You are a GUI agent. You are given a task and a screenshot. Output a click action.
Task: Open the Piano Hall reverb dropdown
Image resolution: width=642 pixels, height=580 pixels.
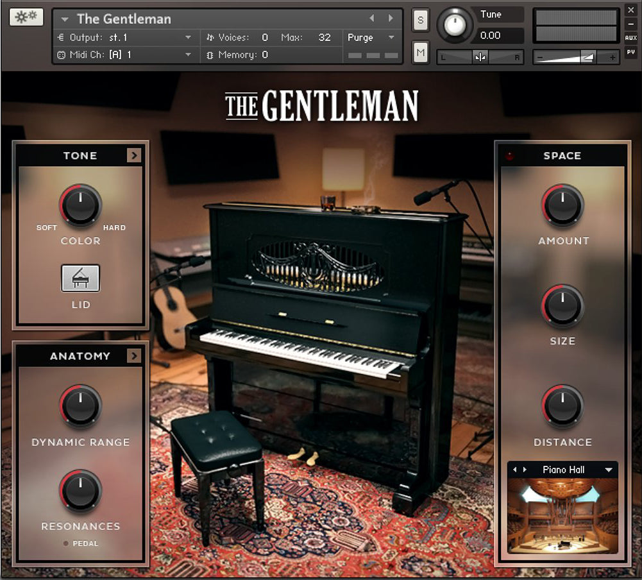click(608, 470)
